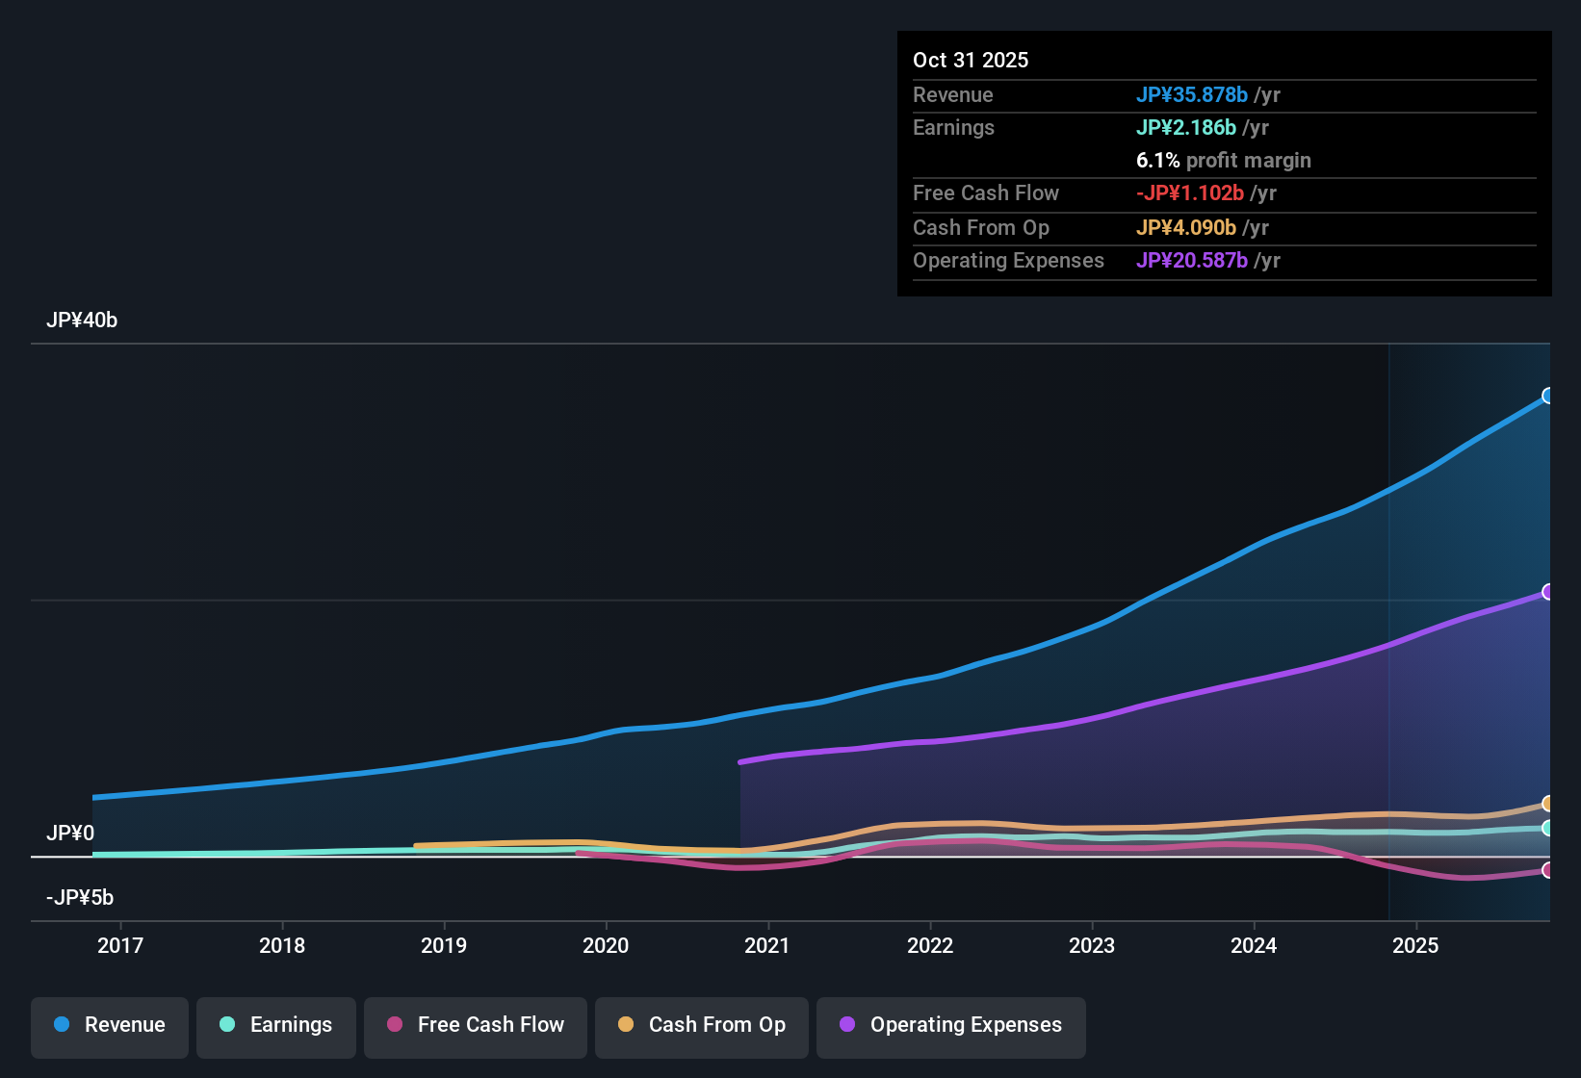Toggle the Revenue series visibility
This screenshot has width=1581, height=1078.
pyautogui.click(x=109, y=1025)
